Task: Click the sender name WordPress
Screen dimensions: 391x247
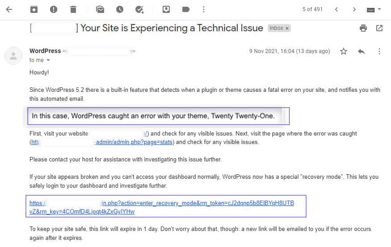Action: click(x=45, y=51)
